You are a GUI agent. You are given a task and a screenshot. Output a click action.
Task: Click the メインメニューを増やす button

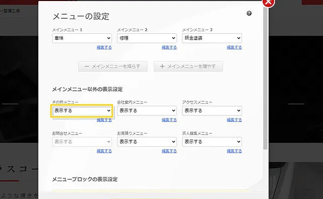(188, 67)
